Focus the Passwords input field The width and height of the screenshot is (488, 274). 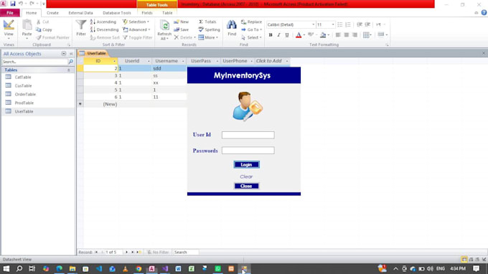click(248, 151)
